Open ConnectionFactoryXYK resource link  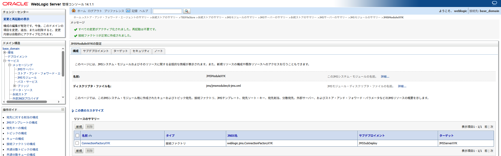pyautogui.click(x=96, y=143)
